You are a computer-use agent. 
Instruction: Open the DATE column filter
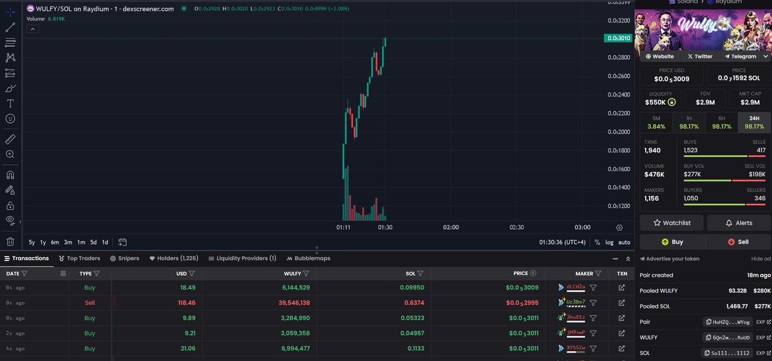[x=25, y=273]
